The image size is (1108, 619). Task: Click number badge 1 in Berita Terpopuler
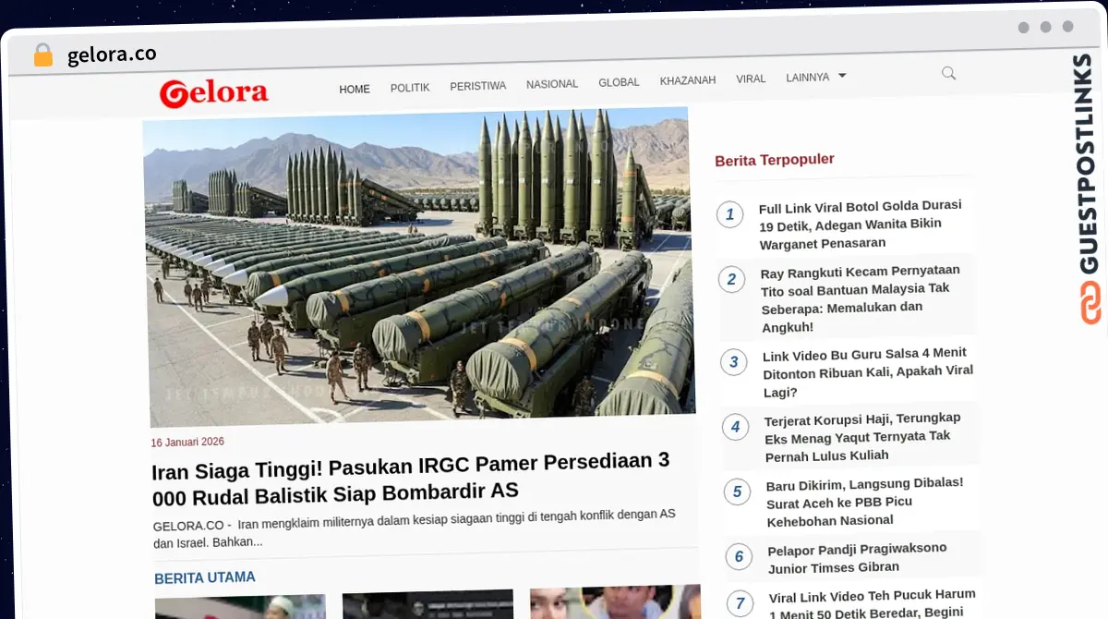(730, 214)
